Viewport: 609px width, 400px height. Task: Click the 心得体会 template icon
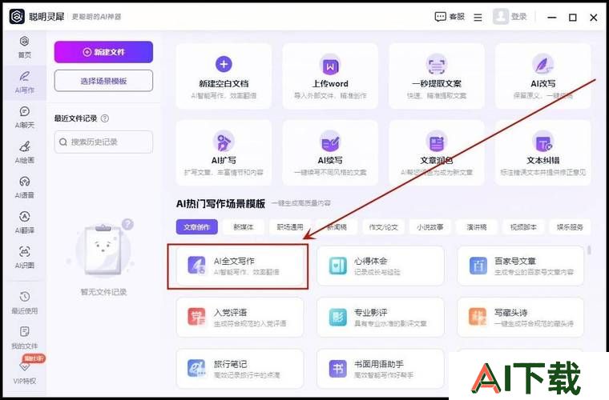pyautogui.click(x=337, y=266)
